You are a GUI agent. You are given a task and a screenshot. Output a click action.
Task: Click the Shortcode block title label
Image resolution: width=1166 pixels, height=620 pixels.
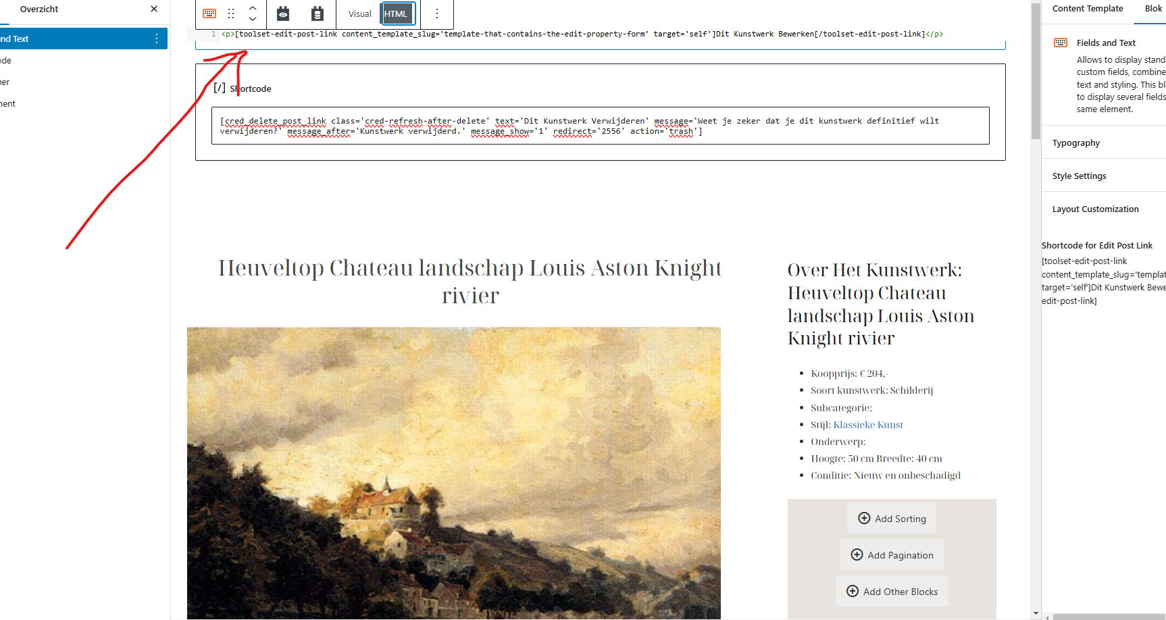(251, 88)
